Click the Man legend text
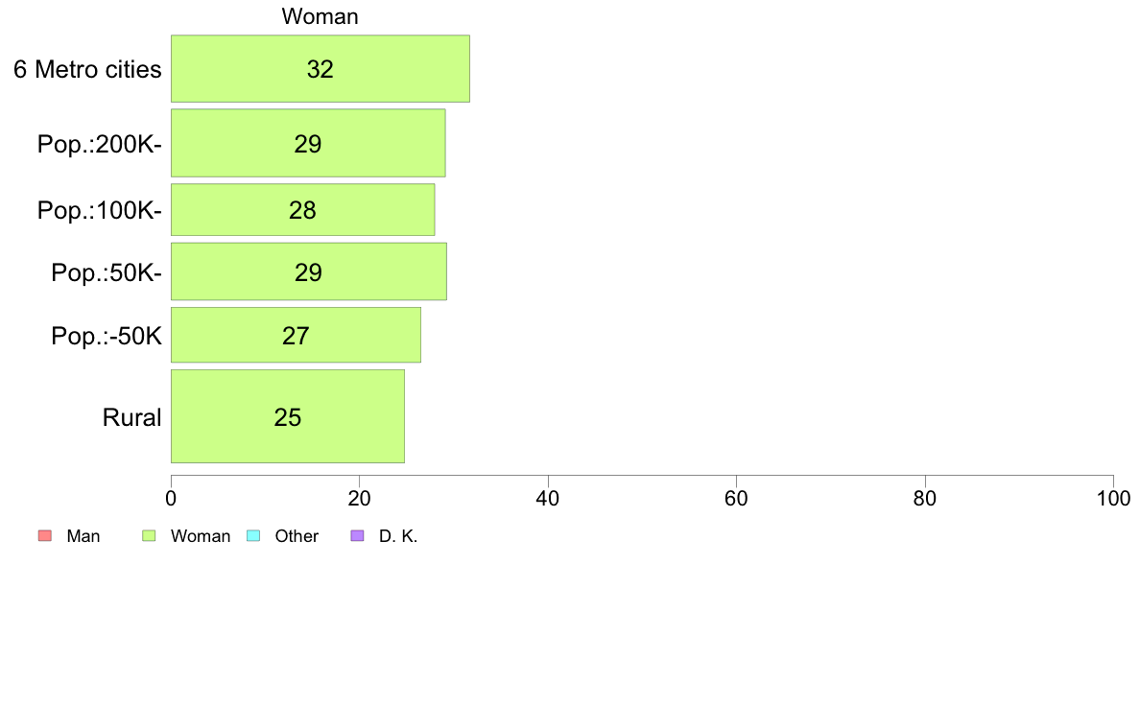Screen dimensions: 1140x706 (83, 536)
